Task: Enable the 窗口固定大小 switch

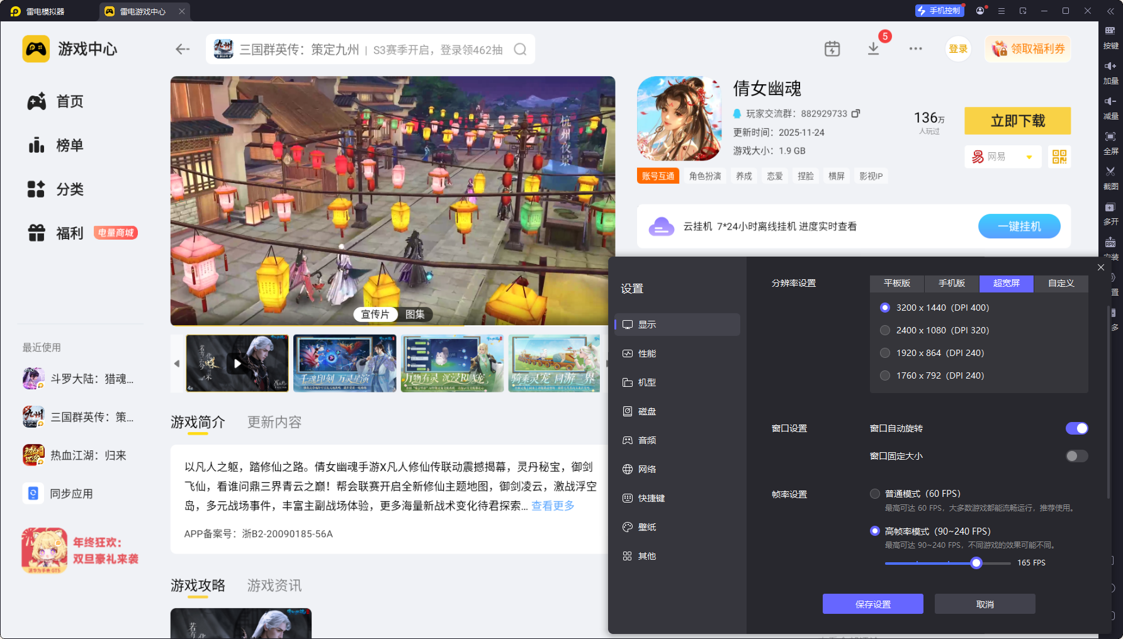Action: coord(1076,456)
